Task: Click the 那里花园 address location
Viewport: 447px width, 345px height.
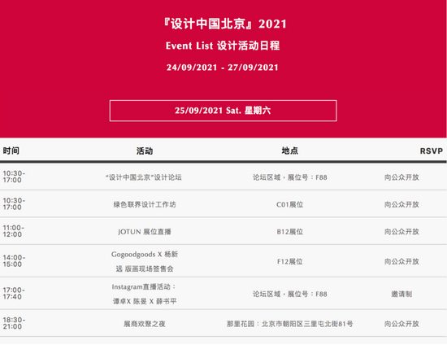Action: (x=289, y=324)
